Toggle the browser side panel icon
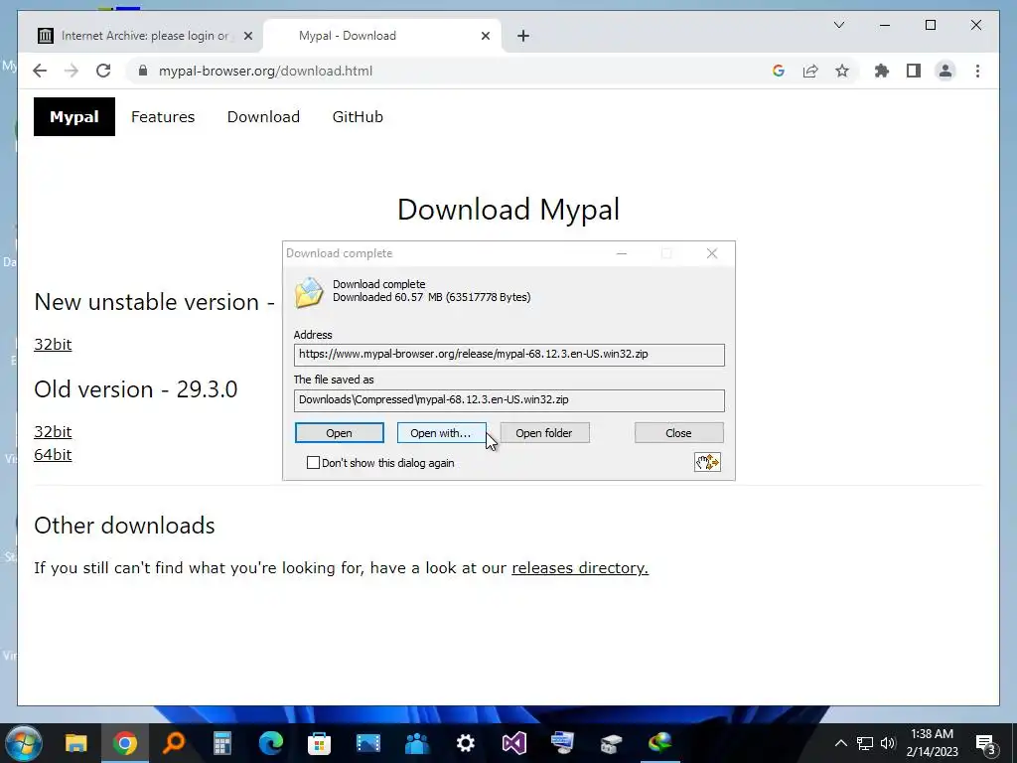This screenshot has height=763, width=1017. (914, 71)
